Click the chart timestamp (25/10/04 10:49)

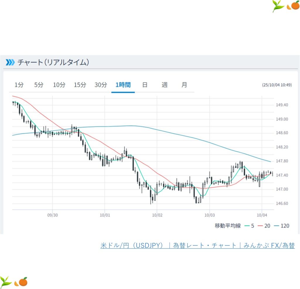click(277, 85)
